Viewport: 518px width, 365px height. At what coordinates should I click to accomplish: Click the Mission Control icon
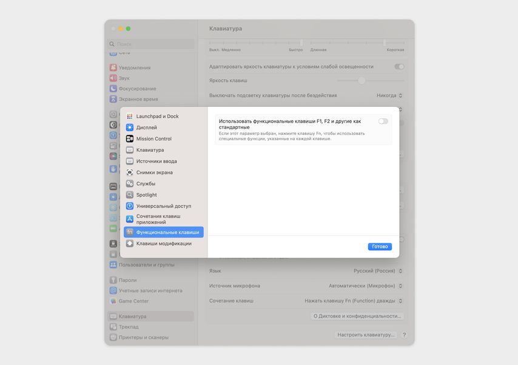tap(130, 138)
